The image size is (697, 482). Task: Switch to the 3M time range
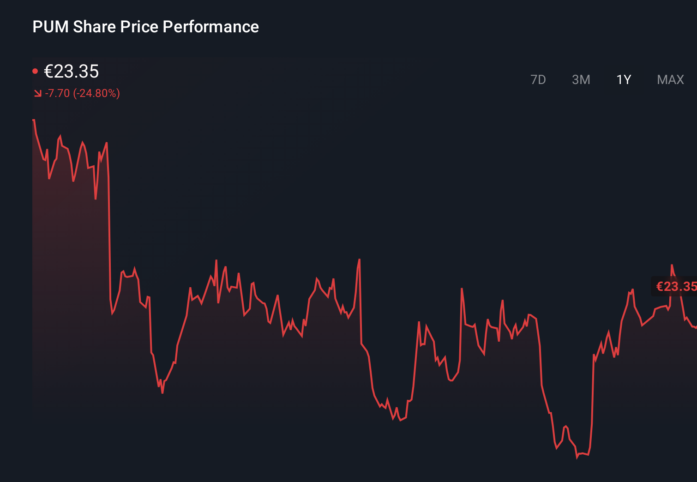581,79
